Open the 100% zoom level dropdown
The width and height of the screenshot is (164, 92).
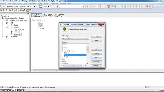[x=48, y=6]
